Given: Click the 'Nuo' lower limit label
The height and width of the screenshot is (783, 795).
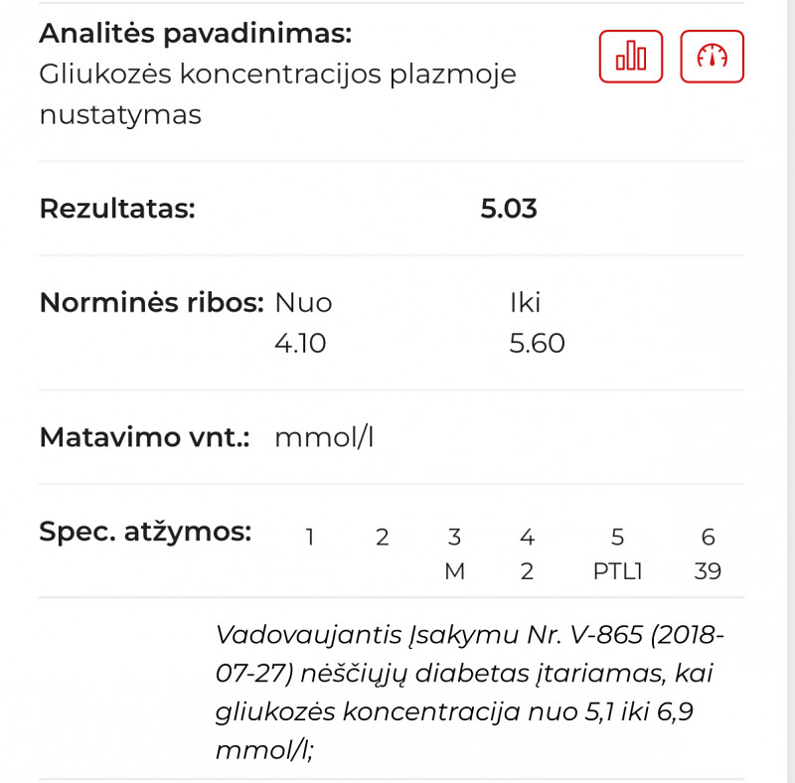Looking at the screenshot, I should (x=303, y=303).
